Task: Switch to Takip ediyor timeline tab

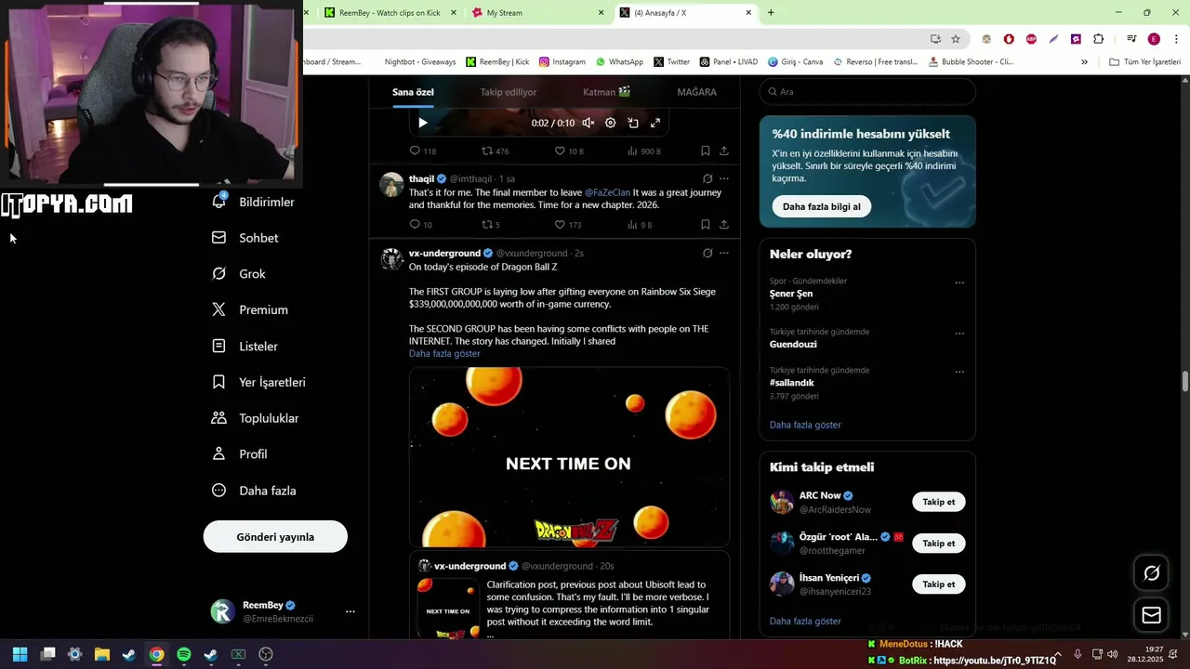Action: tap(509, 92)
